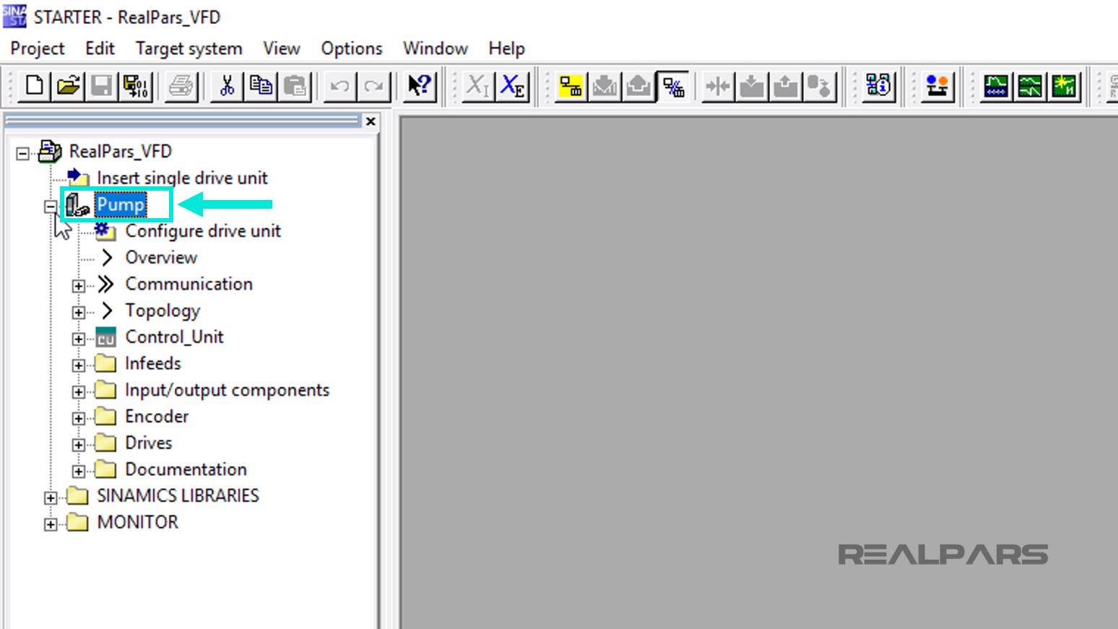Select the Infeeds folder label
The height and width of the screenshot is (629, 1118).
click(153, 363)
